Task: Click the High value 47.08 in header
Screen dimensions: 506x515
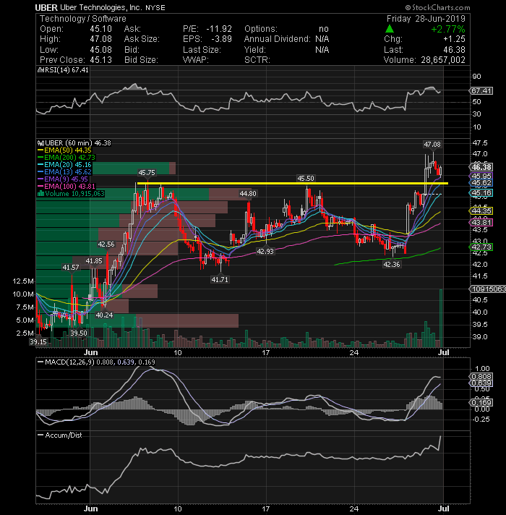Action: pyautogui.click(x=100, y=39)
